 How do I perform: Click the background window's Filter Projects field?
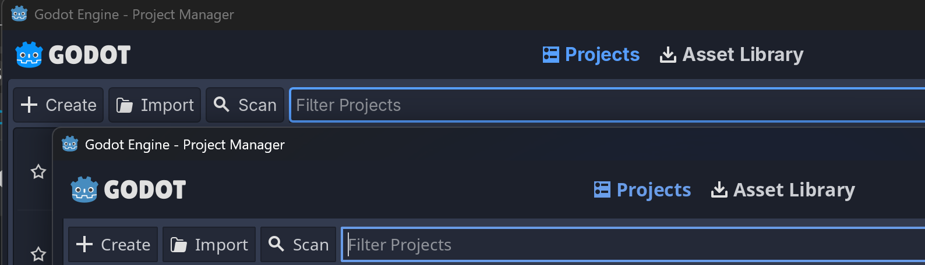coord(582,105)
